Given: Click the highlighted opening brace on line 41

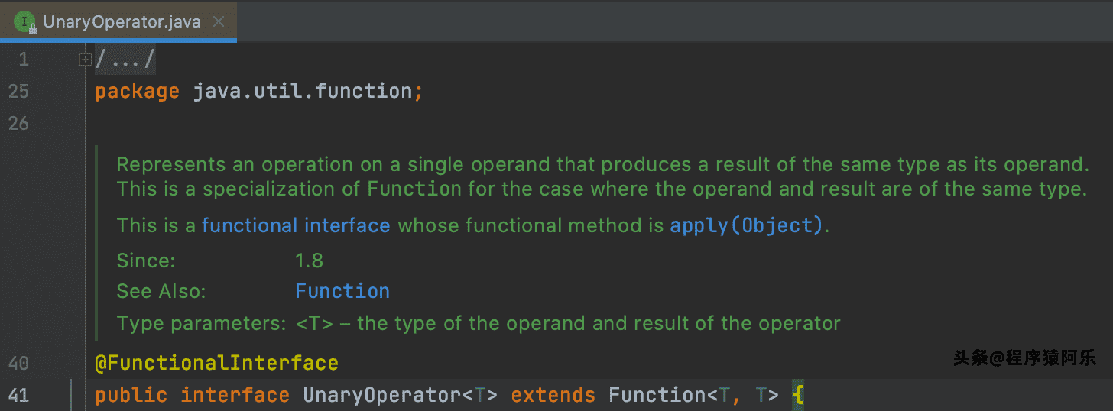Looking at the screenshot, I should point(798,395).
